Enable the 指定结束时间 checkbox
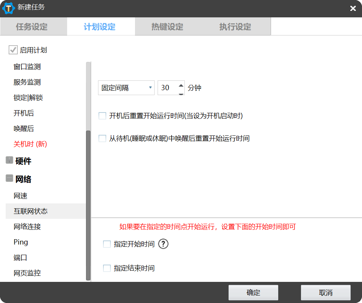This screenshot has height=303, width=362. 107,268
